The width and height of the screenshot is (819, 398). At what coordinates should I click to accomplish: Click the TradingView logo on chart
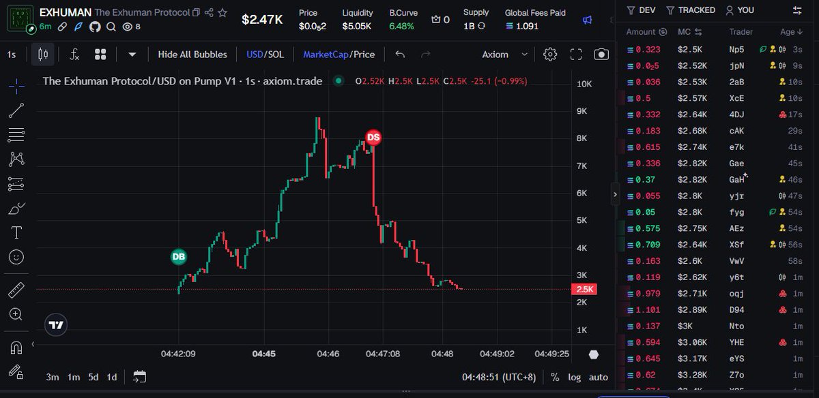(57, 325)
